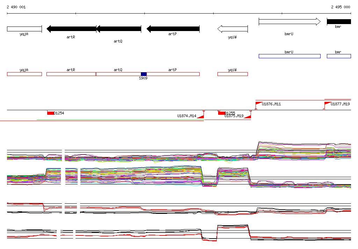Image resolution: width=358 pixels, height=249 pixels.
Task: Click the white yqiW gene arrow
Action: (x=232, y=29)
